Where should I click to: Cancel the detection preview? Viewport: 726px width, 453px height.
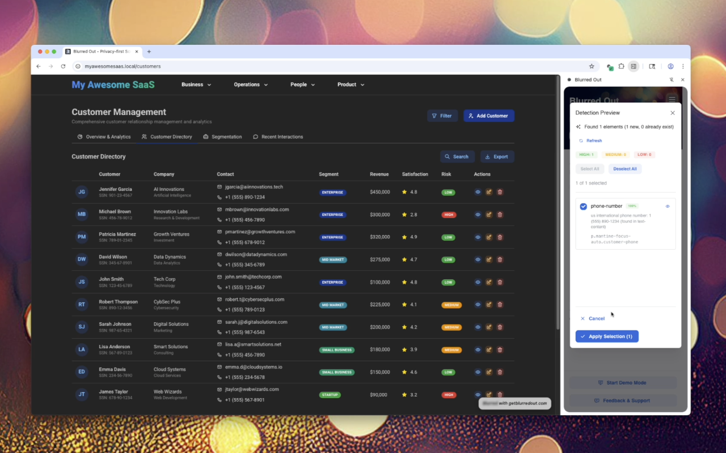[593, 319]
